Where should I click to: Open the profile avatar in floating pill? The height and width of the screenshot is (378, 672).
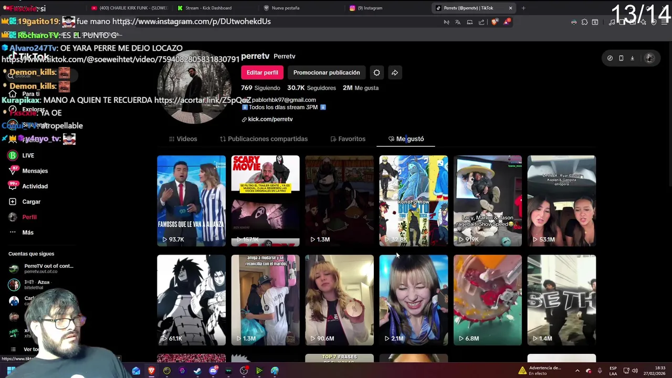pyautogui.click(x=649, y=58)
